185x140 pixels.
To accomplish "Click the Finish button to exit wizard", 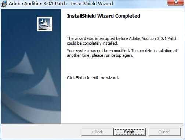I will pyautogui.click(x=130, y=132).
